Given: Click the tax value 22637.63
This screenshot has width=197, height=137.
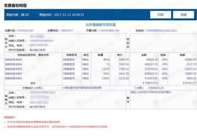Looking at the screenshot, I should coord(190,69).
